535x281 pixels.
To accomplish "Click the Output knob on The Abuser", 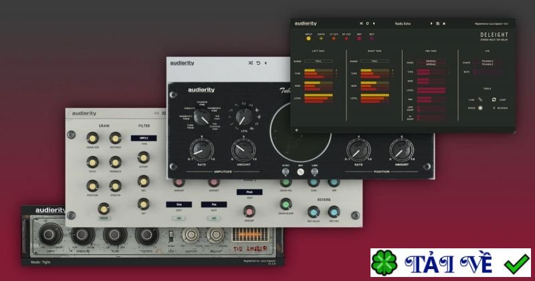I will [147, 235].
